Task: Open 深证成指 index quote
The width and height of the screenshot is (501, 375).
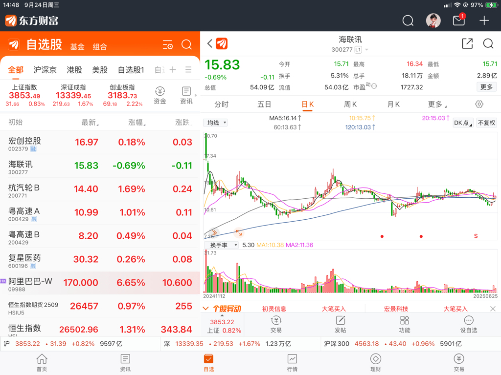Action: [73, 95]
